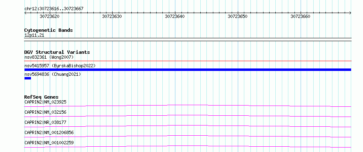Viewport: 363px width, 152px height.
Task: Click ruler position 30723640
Action: pyautogui.click(x=175, y=16)
